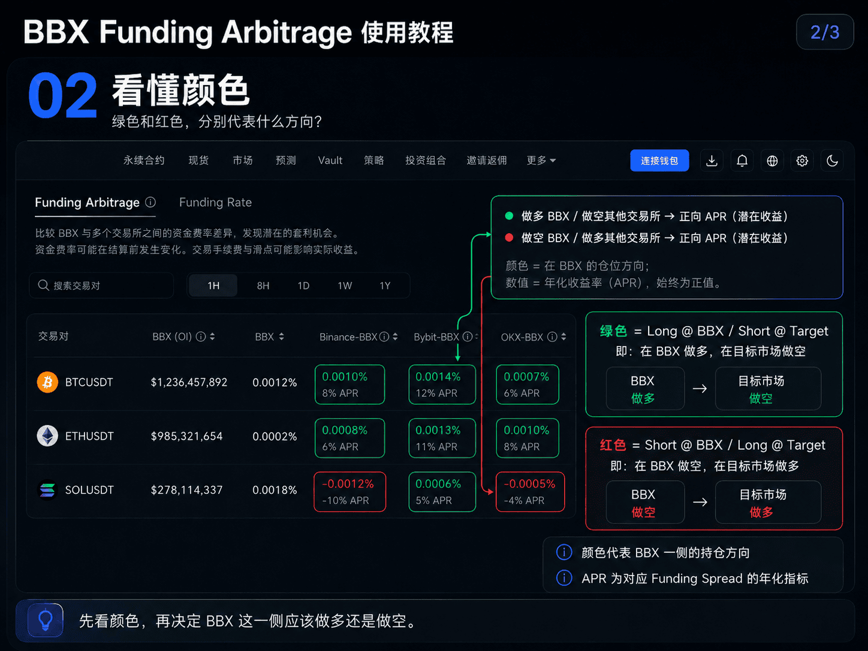
Task: Sort table by BBX (OI) column arrows
Action: (x=212, y=337)
